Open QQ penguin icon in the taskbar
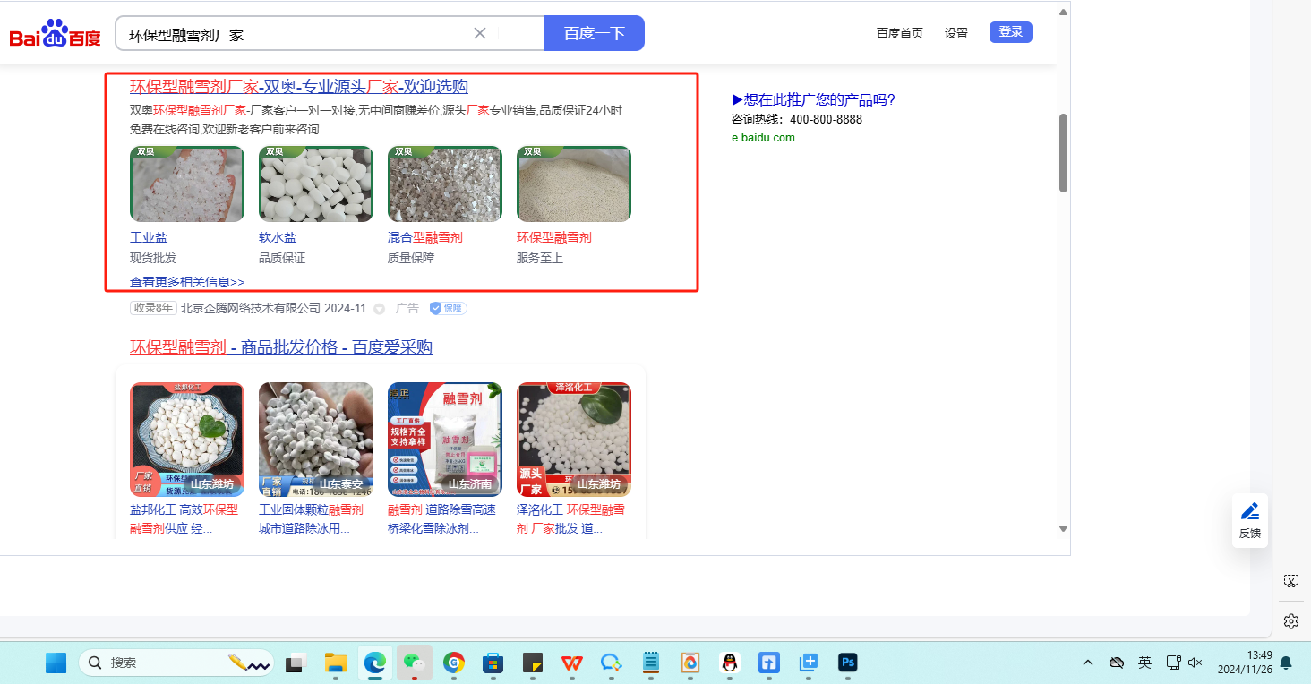 click(x=730, y=663)
